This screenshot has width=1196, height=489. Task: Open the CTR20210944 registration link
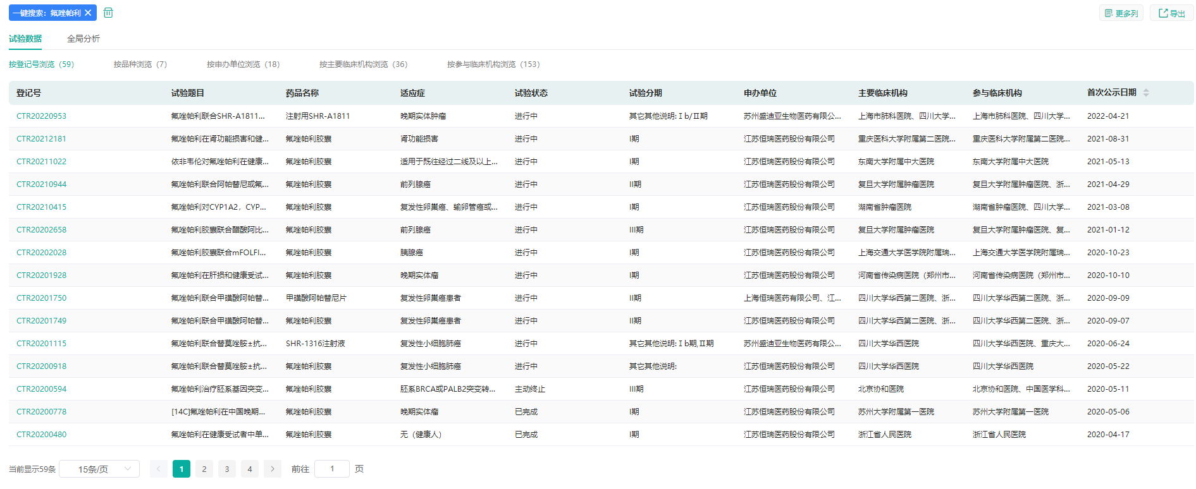tap(41, 184)
